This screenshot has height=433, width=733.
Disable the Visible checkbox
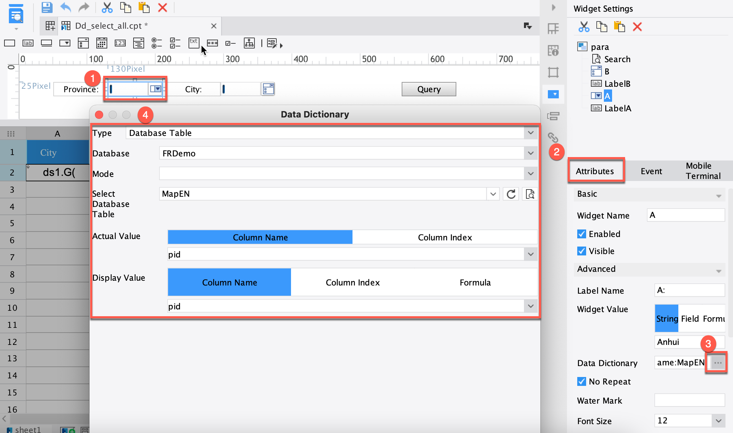click(x=582, y=251)
